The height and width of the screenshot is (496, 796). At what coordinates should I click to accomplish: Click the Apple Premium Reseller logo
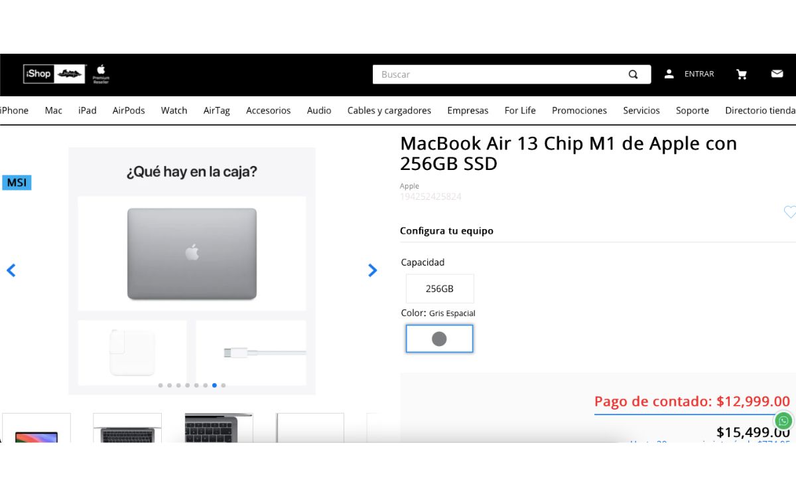pyautogui.click(x=101, y=74)
